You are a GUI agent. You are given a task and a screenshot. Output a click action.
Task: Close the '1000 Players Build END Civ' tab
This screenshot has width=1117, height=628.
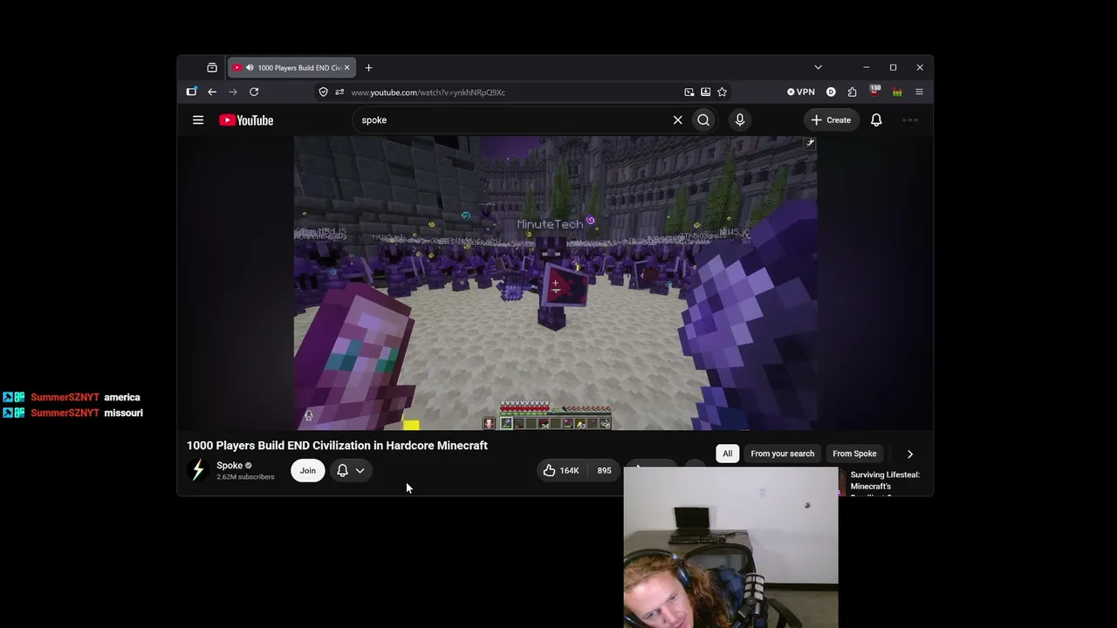tap(346, 67)
